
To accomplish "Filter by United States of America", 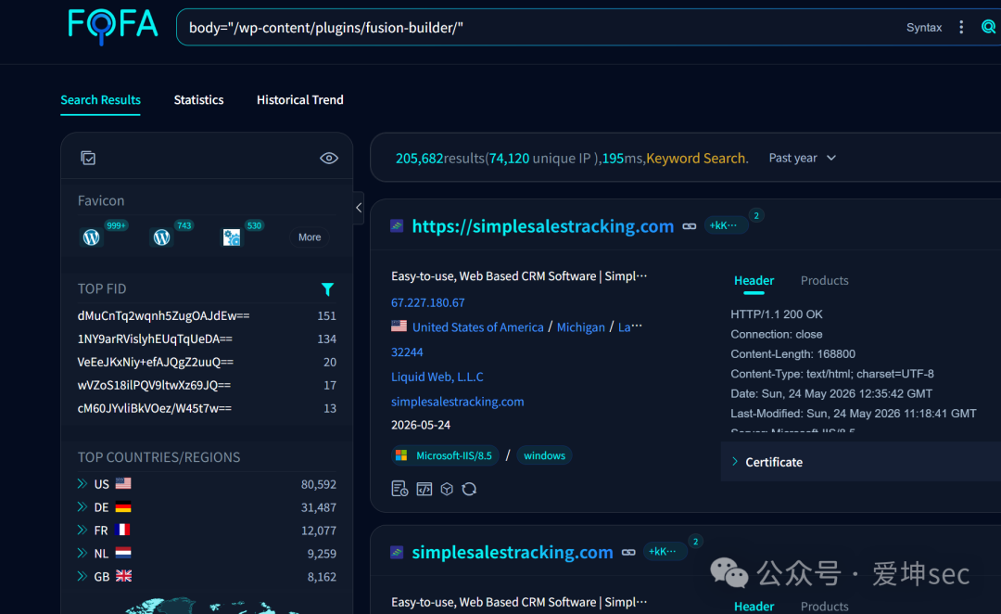I will click(477, 327).
